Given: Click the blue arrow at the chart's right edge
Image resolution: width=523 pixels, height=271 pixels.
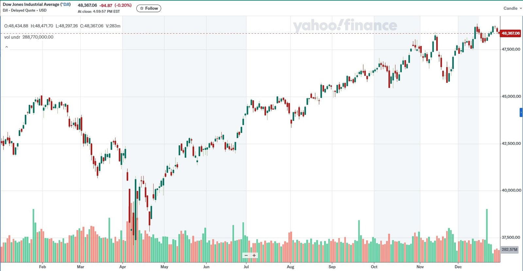Looking at the screenshot, I should pyautogui.click(x=521, y=112).
